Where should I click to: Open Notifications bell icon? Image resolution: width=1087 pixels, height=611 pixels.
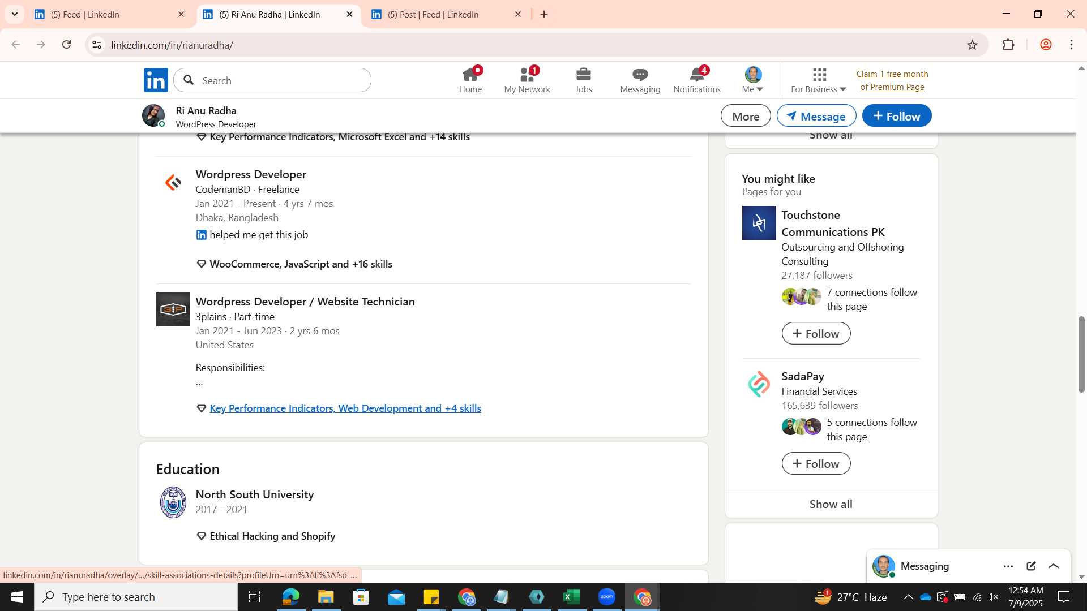pos(697,80)
